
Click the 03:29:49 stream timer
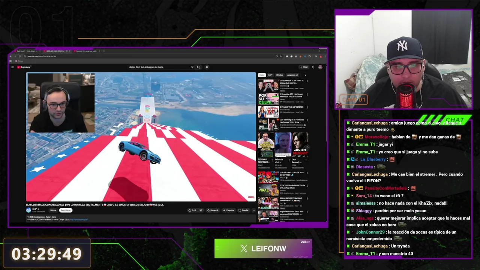[46, 254]
